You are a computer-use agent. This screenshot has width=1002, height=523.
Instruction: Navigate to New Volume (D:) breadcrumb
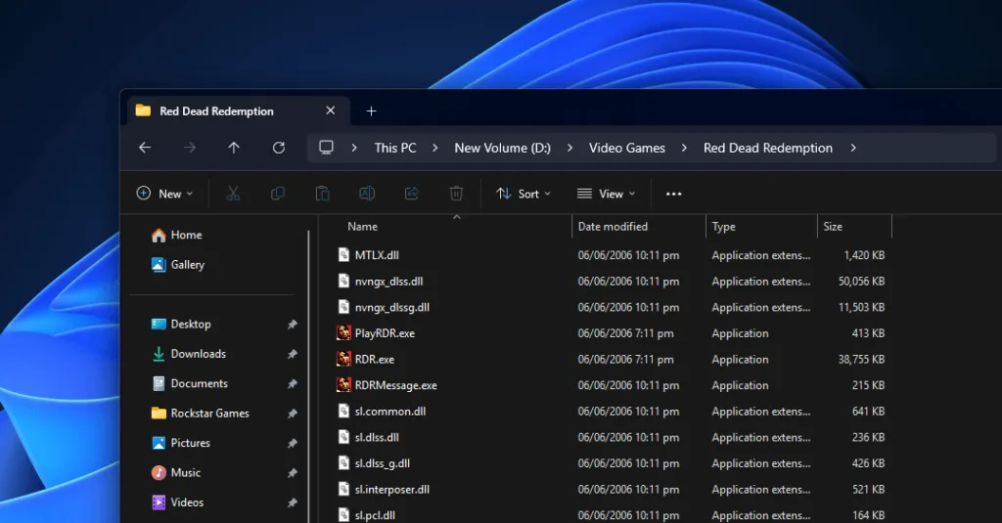[x=502, y=149]
